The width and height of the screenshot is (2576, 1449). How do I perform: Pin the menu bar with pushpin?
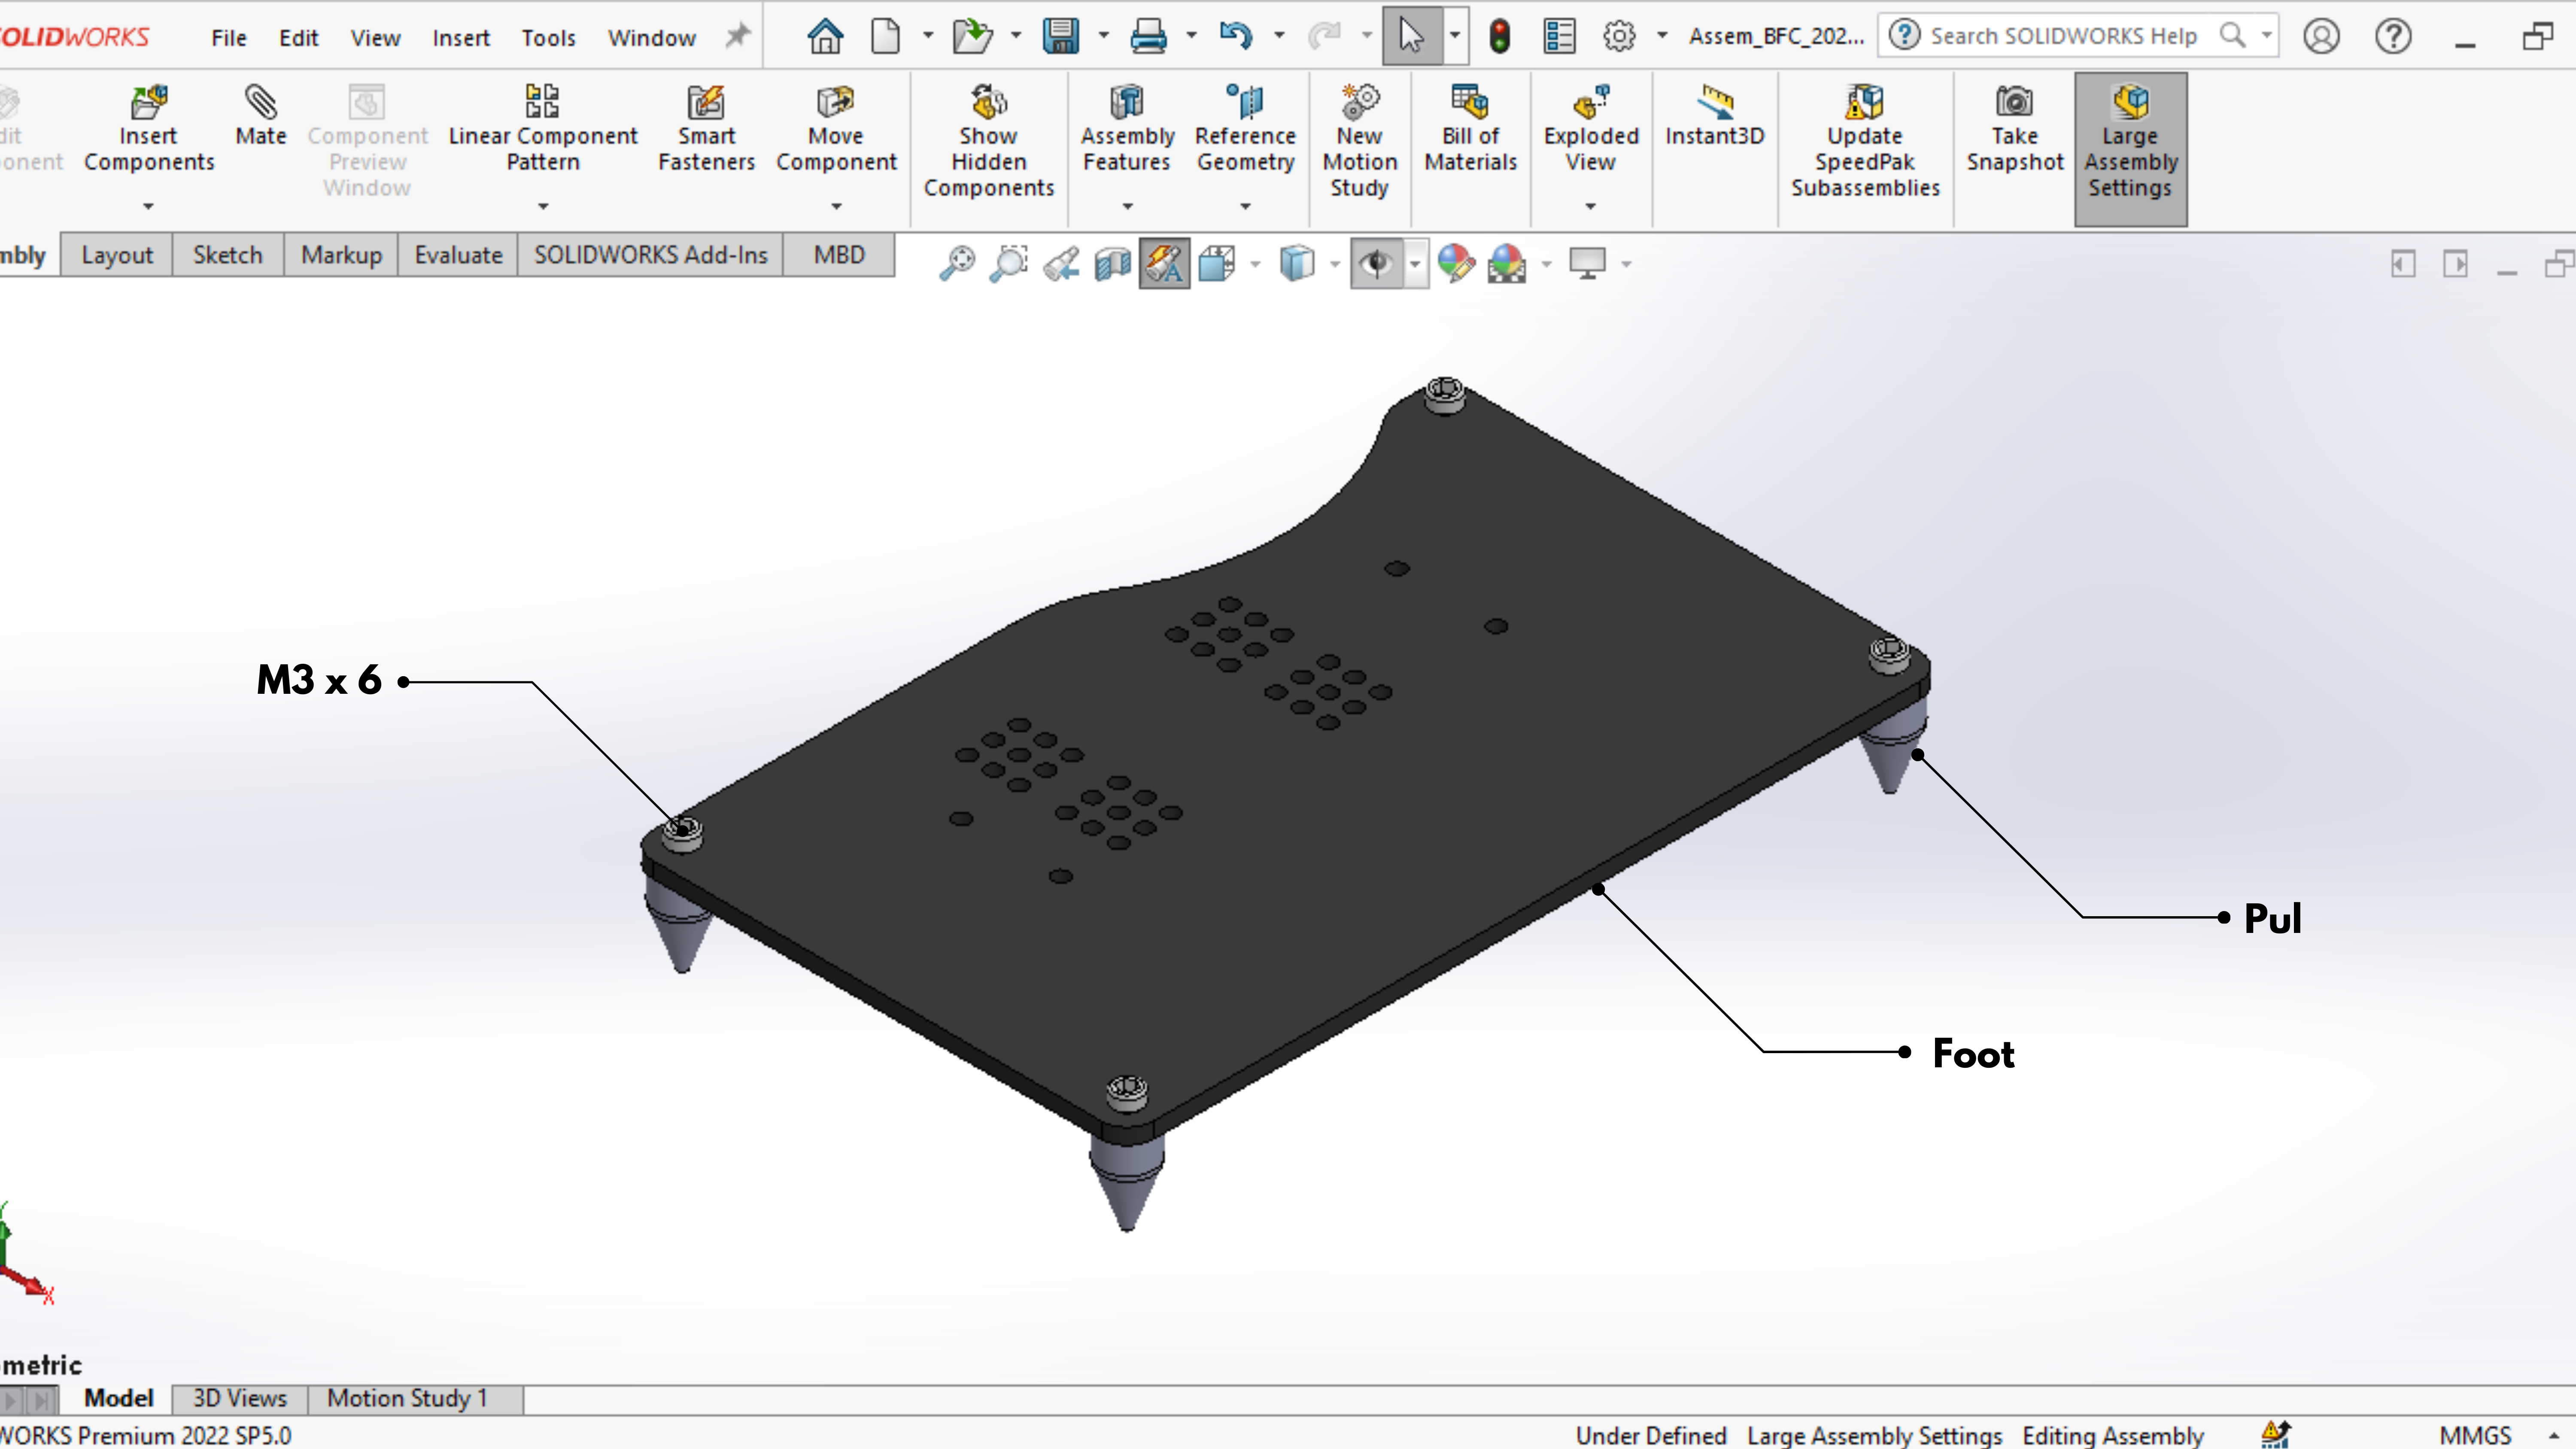click(x=737, y=36)
